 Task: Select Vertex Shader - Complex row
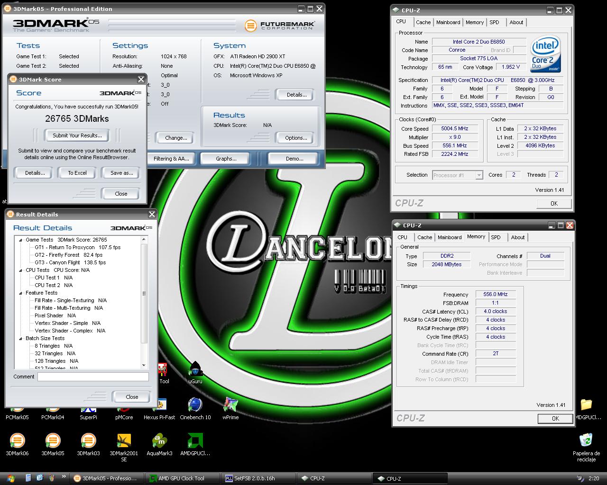pyautogui.click(x=70, y=331)
